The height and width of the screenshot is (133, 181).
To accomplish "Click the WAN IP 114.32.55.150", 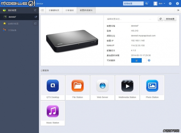I will (138, 46).
